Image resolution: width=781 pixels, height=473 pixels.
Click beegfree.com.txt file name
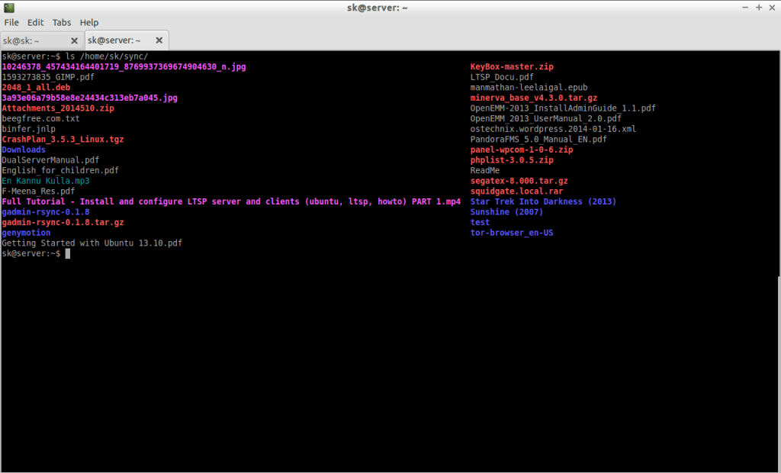coord(41,118)
